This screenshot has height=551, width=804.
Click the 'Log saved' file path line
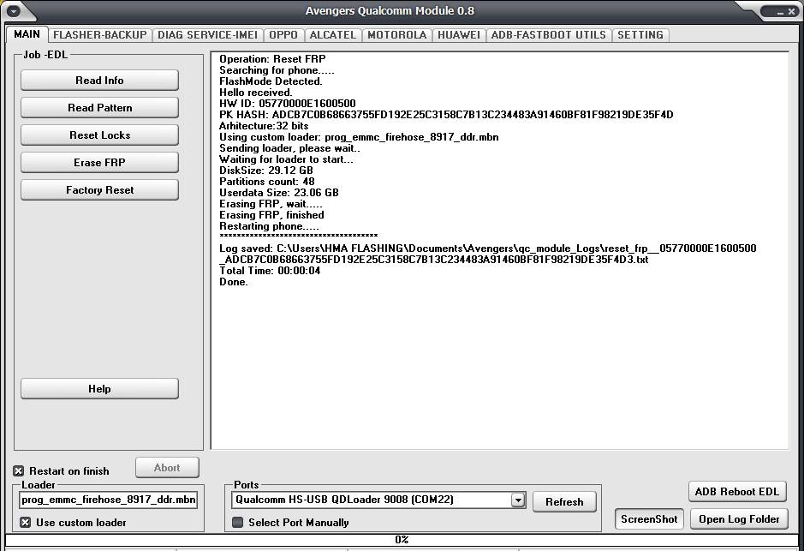[x=488, y=254]
